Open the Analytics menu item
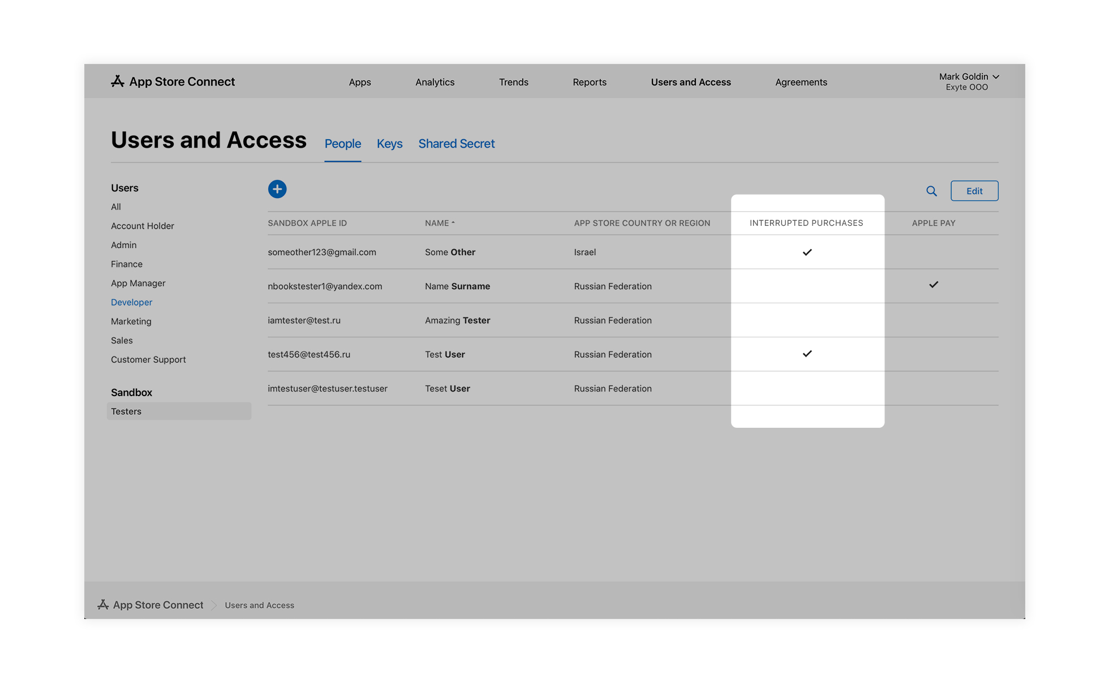 435,82
